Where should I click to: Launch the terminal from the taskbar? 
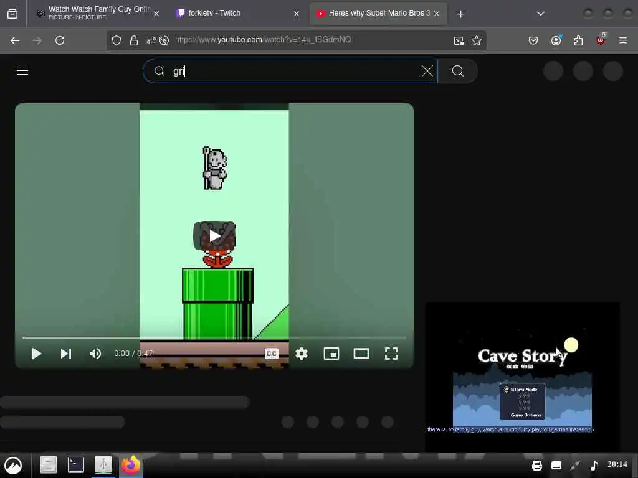75,465
